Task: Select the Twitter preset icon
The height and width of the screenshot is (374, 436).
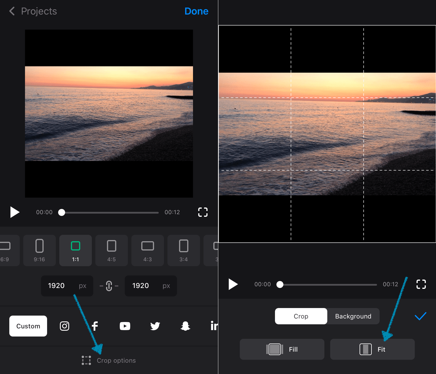Action: (x=155, y=326)
